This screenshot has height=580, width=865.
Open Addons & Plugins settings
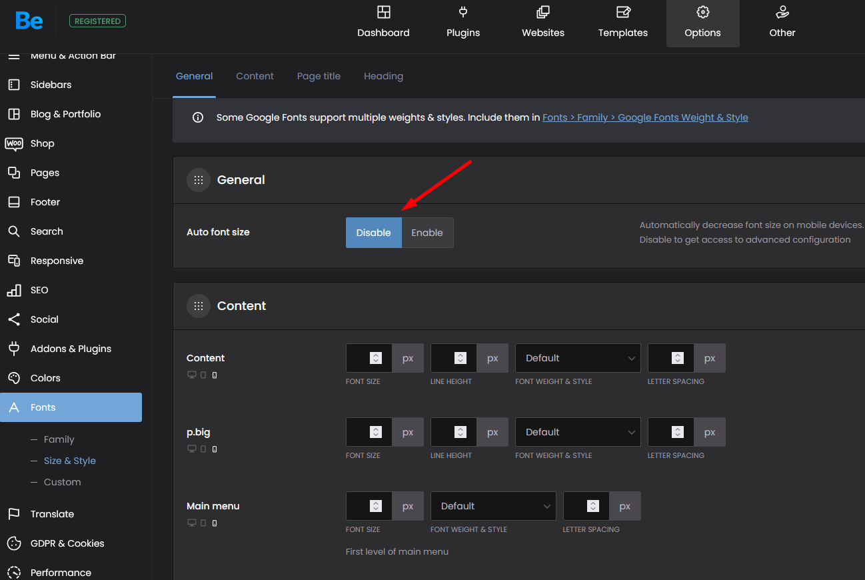[x=71, y=349]
